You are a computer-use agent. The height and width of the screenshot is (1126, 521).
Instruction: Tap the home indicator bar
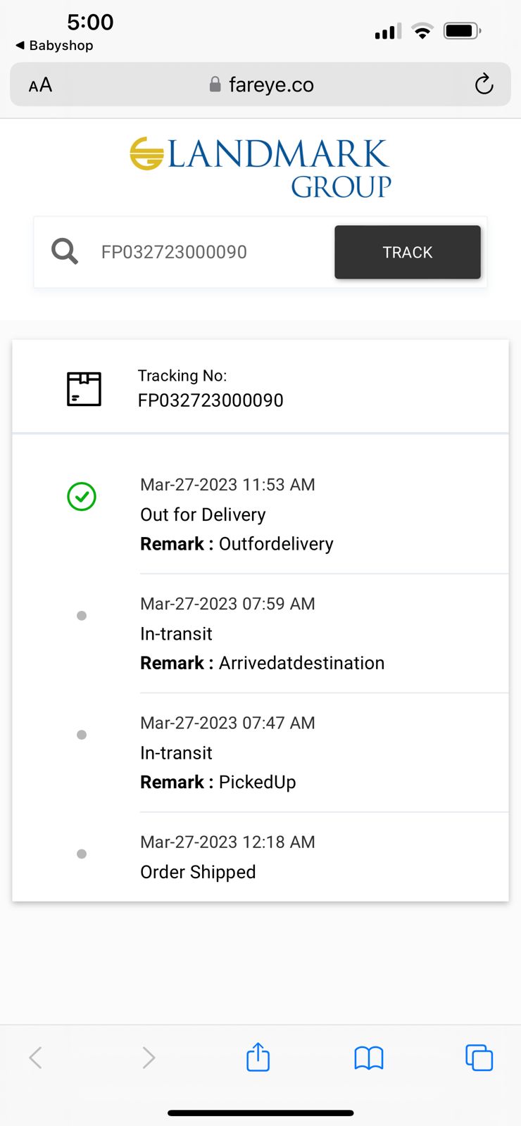pos(260,1113)
